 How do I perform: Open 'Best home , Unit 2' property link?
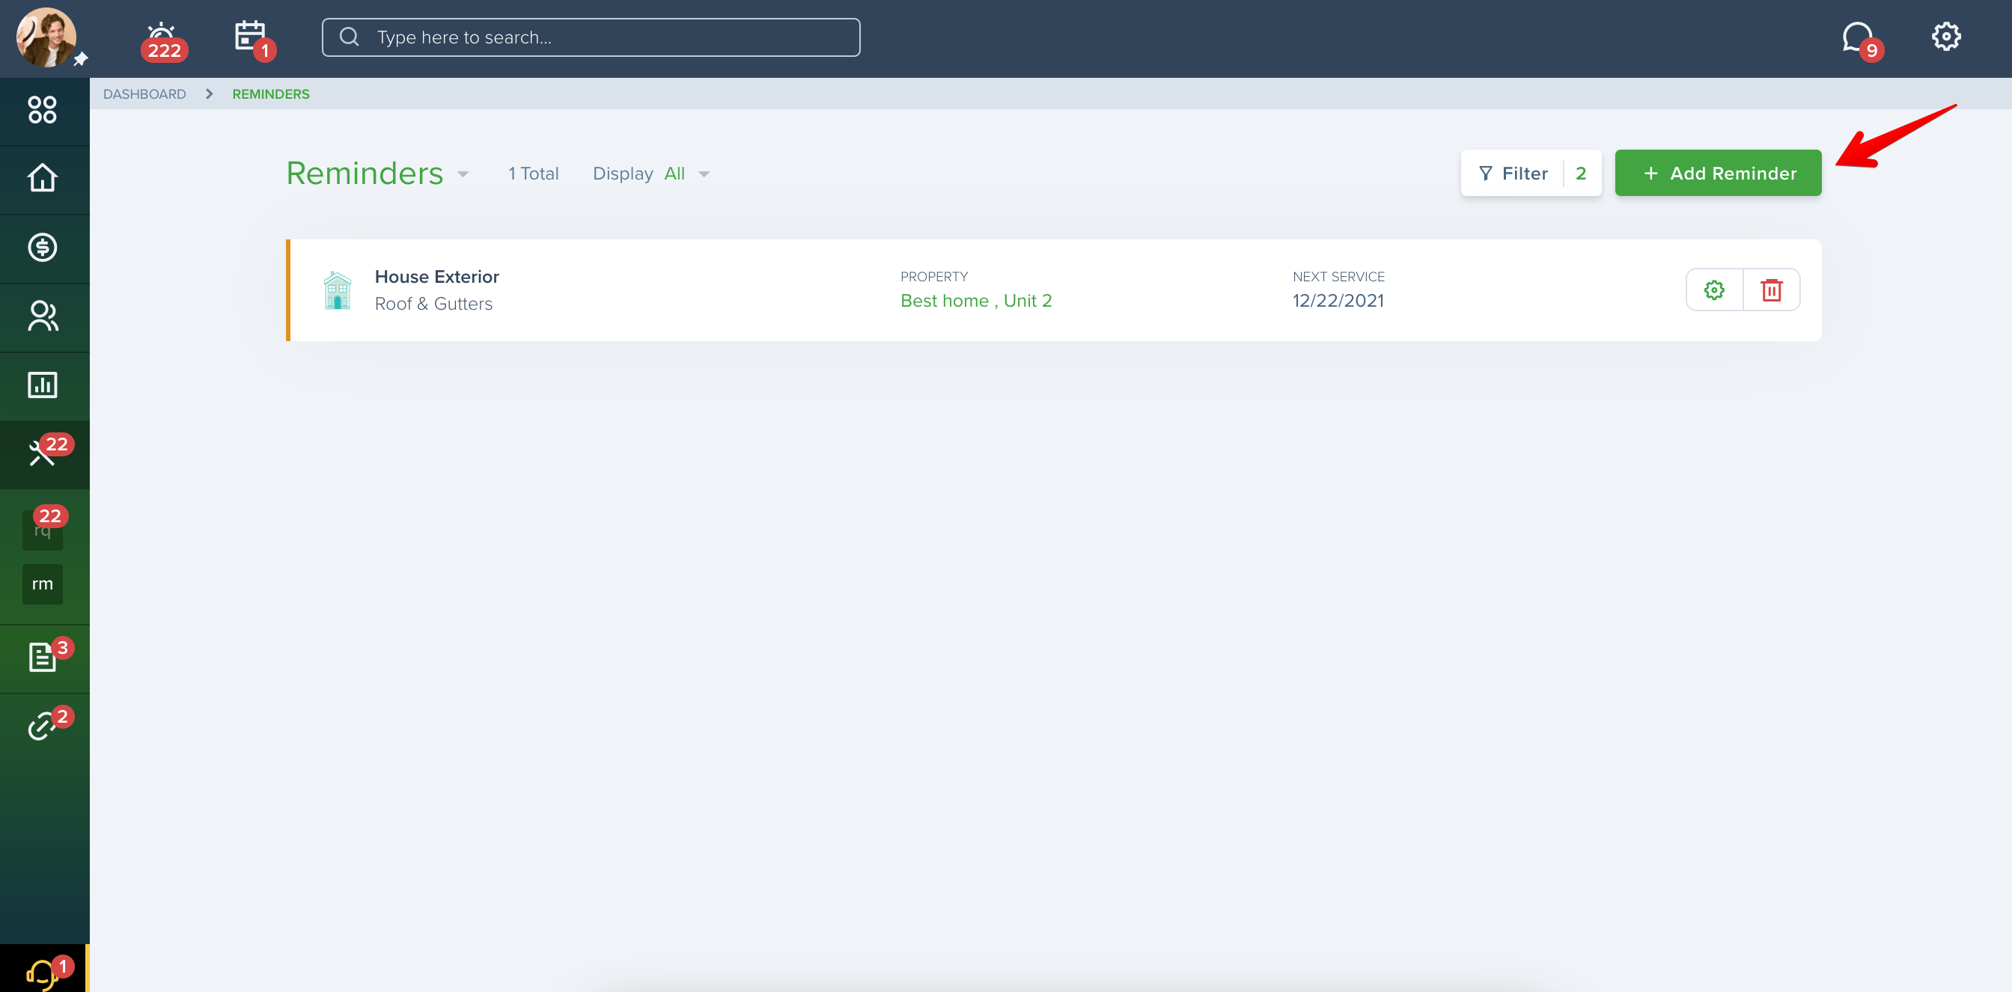tap(975, 301)
